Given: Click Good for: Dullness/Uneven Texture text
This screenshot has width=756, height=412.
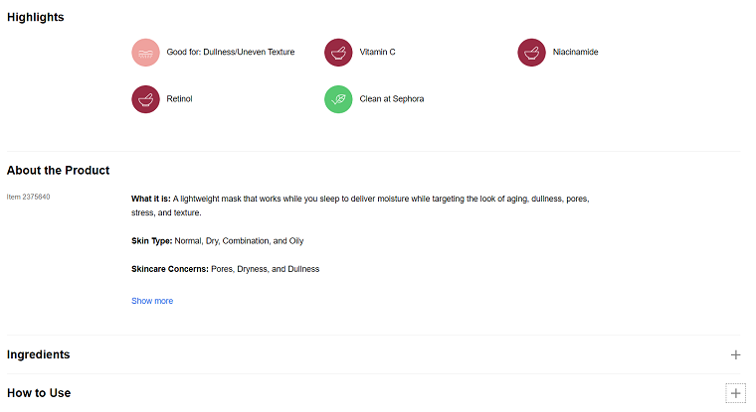Looking at the screenshot, I should (x=230, y=52).
